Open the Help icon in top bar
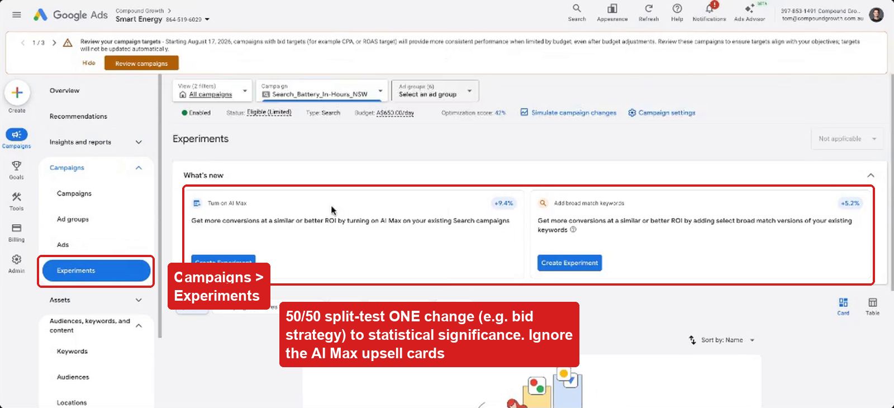This screenshot has width=894, height=408. [677, 12]
